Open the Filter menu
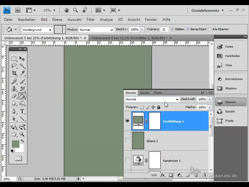This screenshot has height=187, width=249. pyautogui.click(x=91, y=20)
